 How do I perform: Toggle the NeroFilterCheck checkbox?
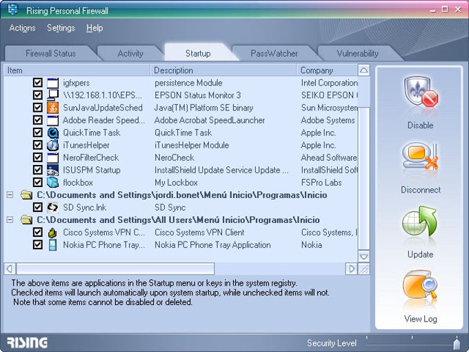tap(38, 157)
